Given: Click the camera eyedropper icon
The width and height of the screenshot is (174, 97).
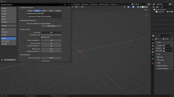Looking at the screenshot, I should 171,46.
